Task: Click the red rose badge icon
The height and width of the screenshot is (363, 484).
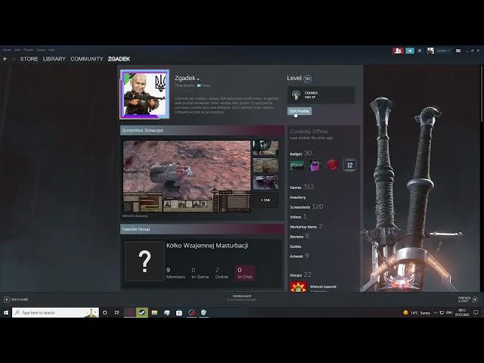Action: pos(333,165)
